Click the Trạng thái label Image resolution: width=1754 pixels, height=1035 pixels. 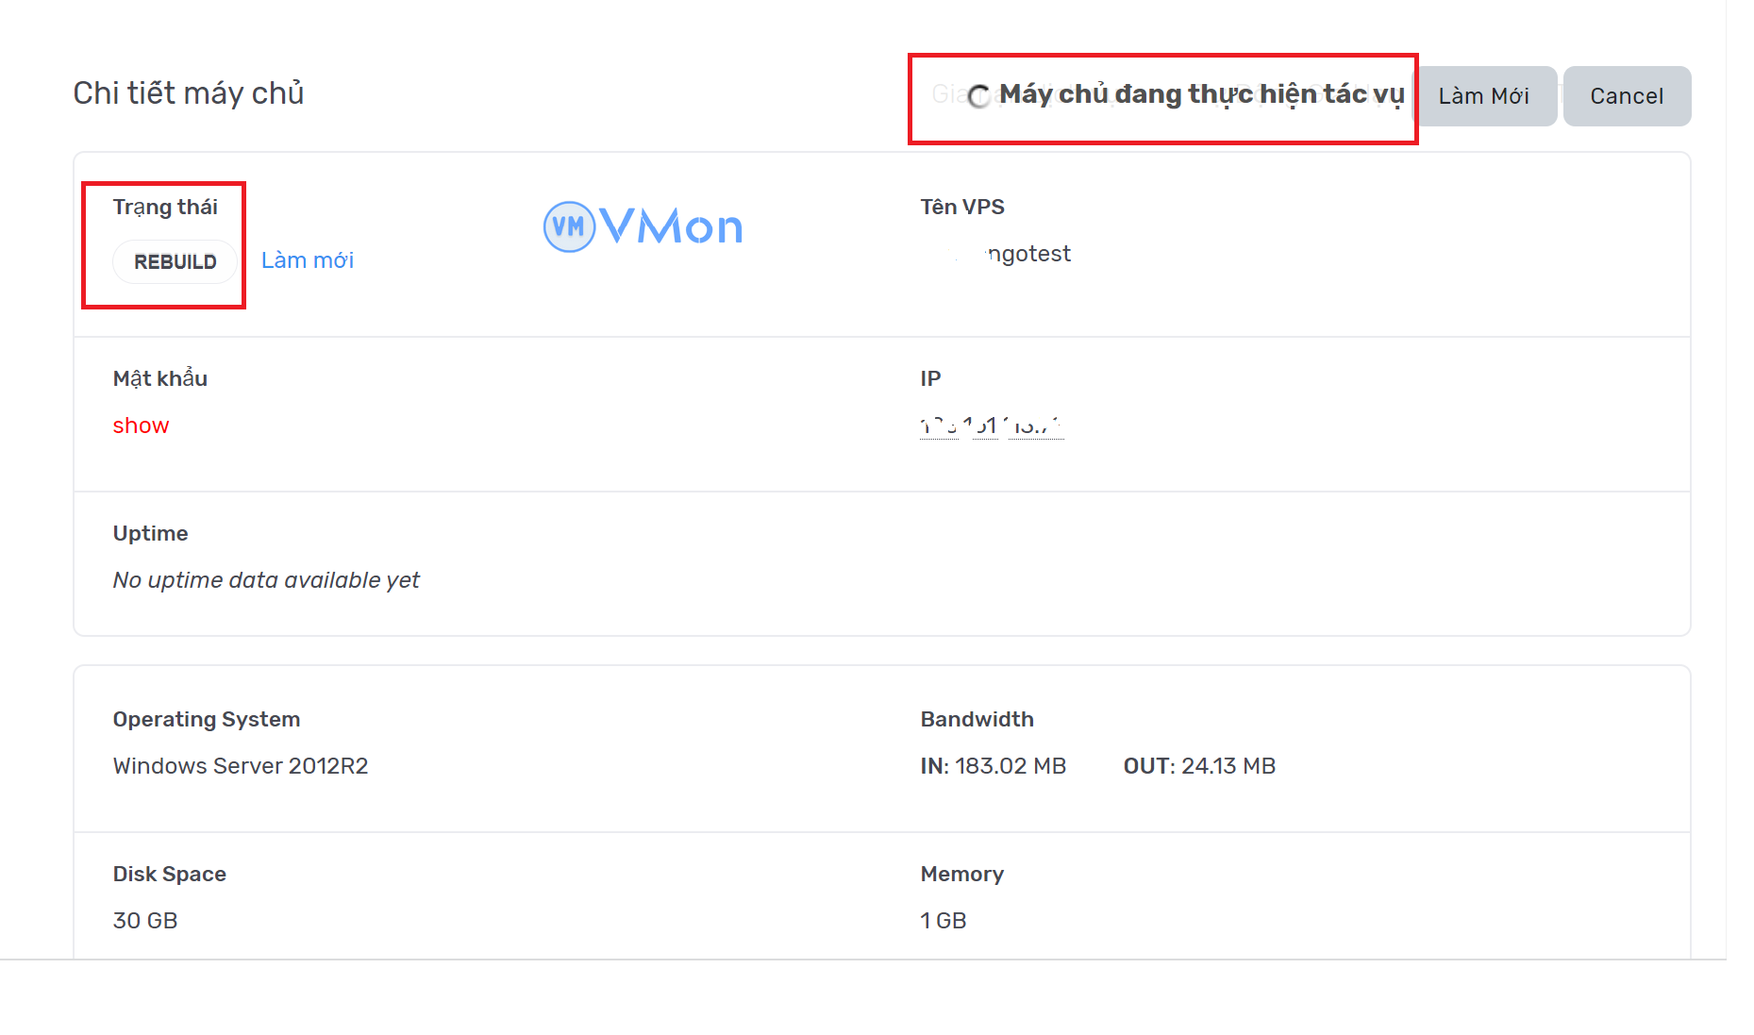(x=165, y=206)
